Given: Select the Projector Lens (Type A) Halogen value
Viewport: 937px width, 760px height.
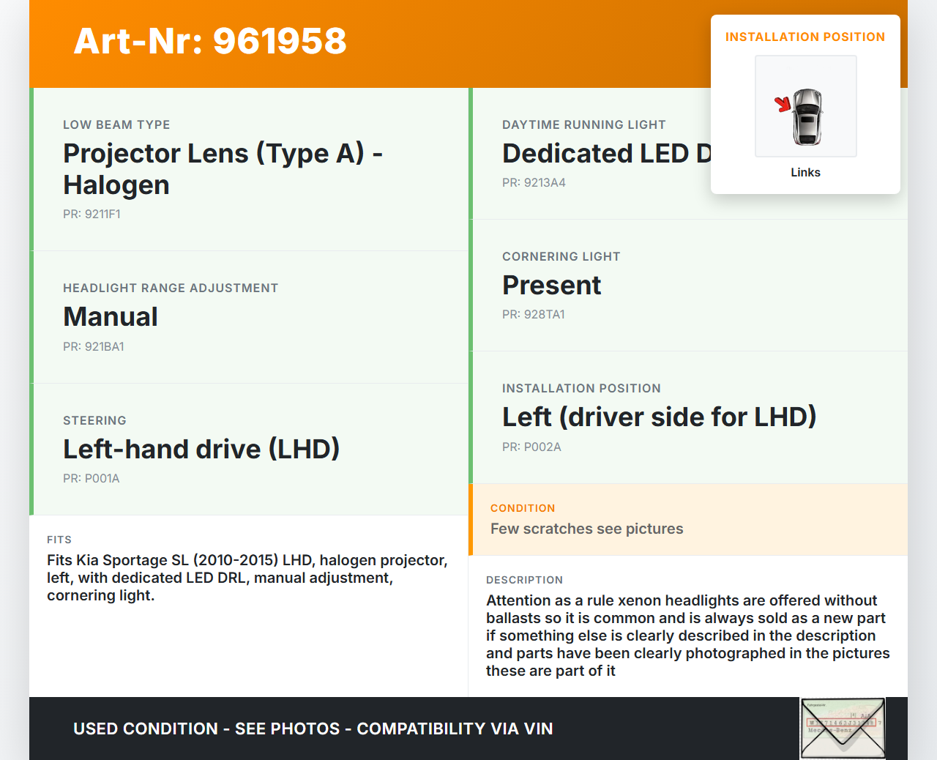Looking at the screenshot, I should pos(223,169).
